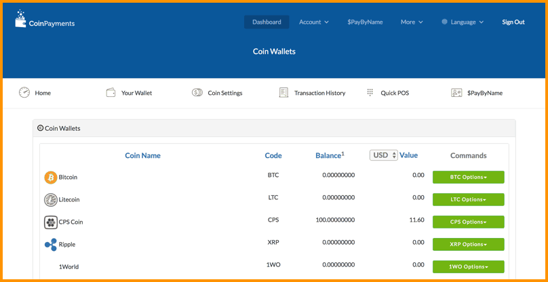Sort by Balance column header
The image size is (548, 282).
pos(330,155)
